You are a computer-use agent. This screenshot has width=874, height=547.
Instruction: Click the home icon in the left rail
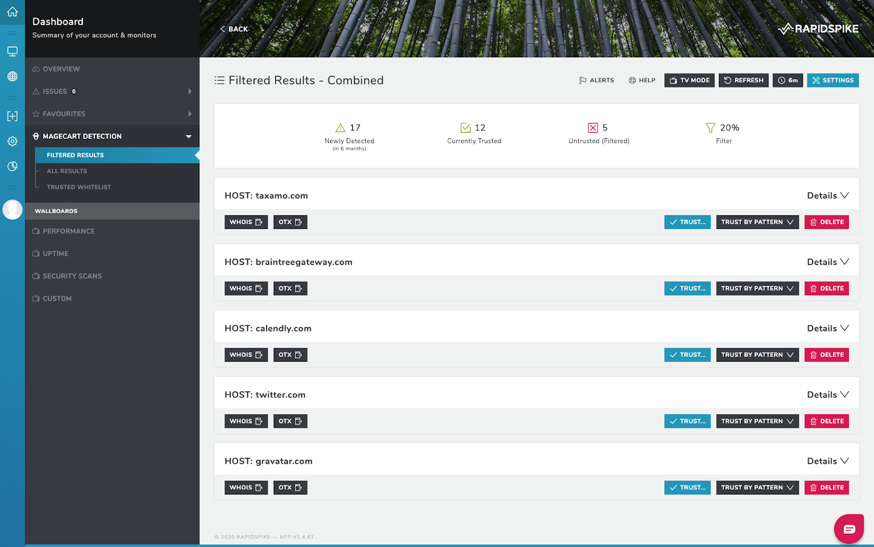(x=12, y=11)
